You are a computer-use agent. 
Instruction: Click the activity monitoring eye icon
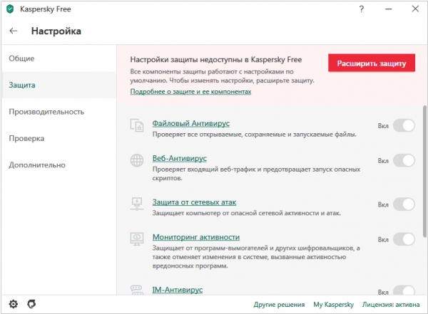[137, 239]
